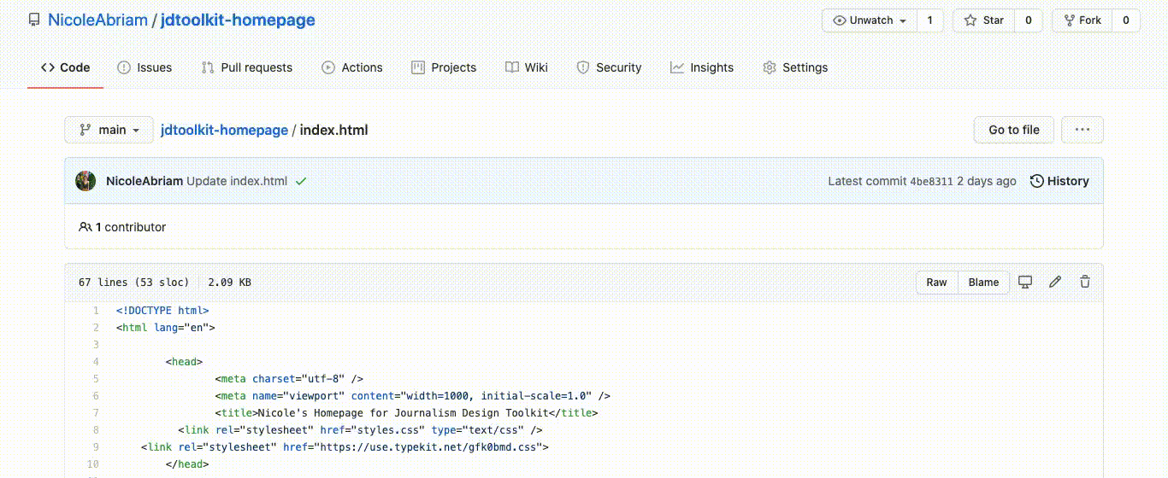
Task: Open the Update index.html commit message
Action: click(x=237, y=181)
